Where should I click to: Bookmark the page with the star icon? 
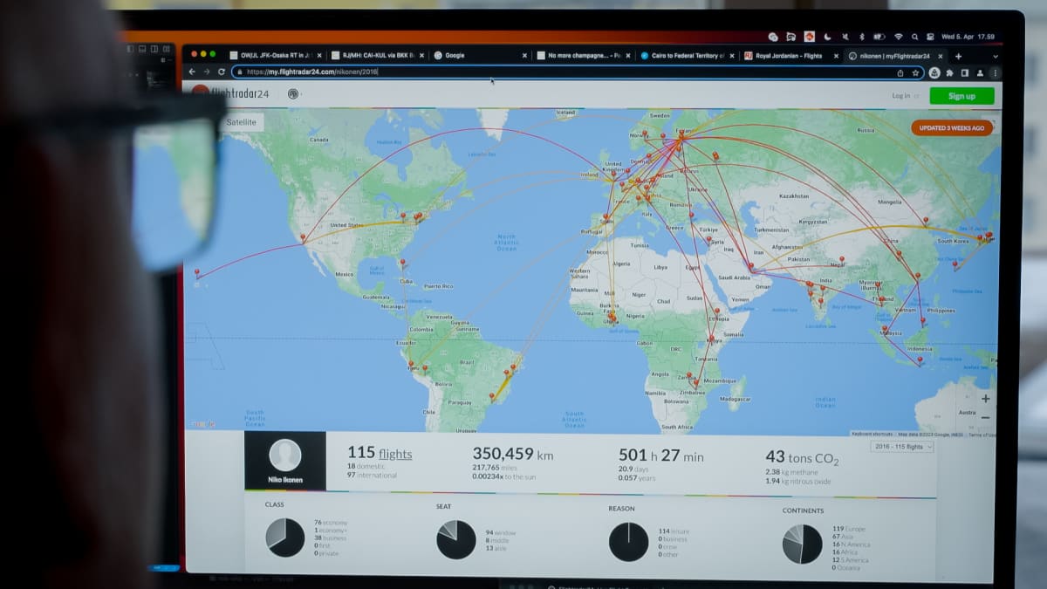pos(915,72)
